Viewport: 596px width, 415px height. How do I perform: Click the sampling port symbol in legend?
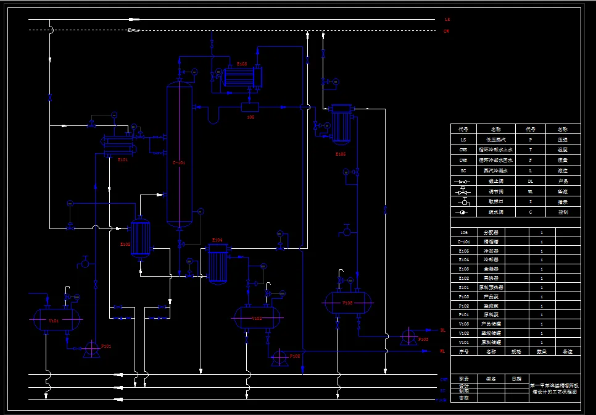[x=464, y=201]
